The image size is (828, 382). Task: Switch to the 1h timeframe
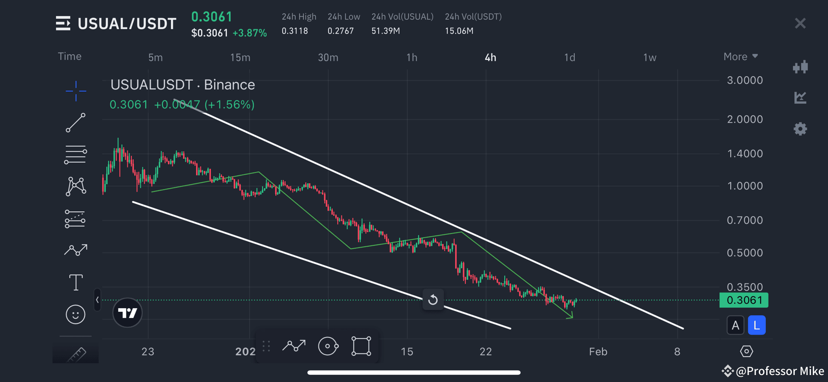(412, 58)
